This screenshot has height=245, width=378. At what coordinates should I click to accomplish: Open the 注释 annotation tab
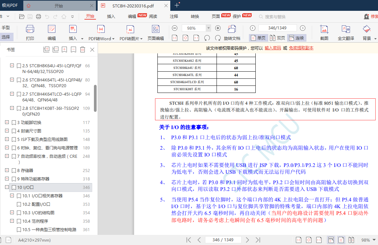tap(174, 17)
